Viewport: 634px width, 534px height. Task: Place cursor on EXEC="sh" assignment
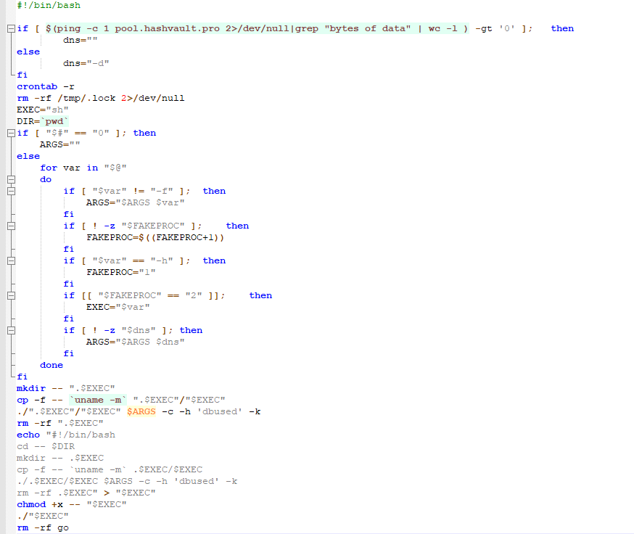[43, 110]
